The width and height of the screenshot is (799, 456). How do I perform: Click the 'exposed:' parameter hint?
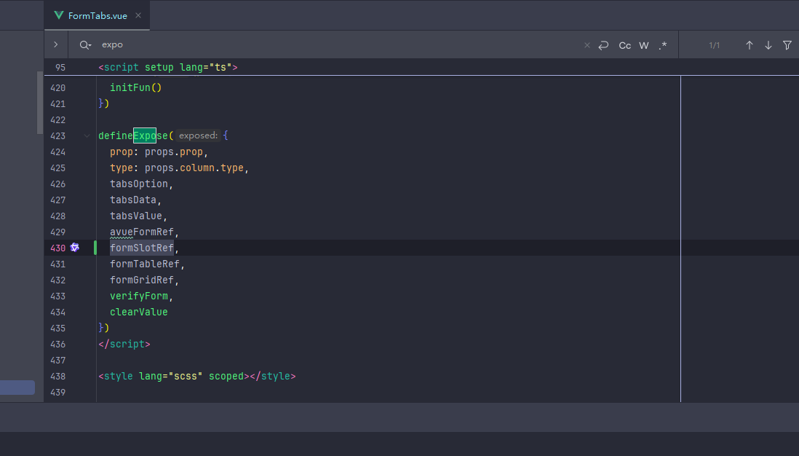(198, 135)
